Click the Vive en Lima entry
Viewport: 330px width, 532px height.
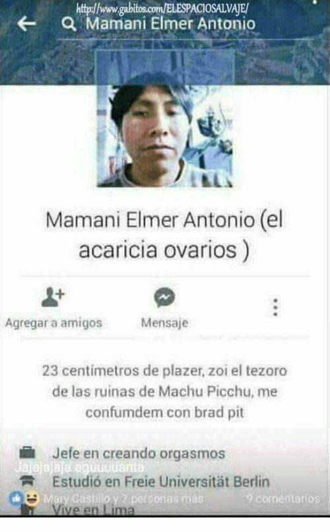click(x=94, y=510)
